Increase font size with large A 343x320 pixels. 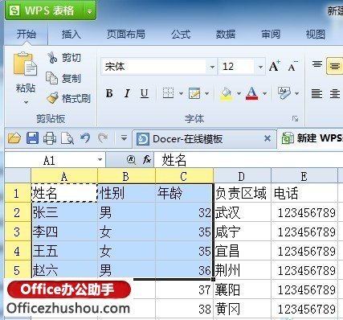275,66
